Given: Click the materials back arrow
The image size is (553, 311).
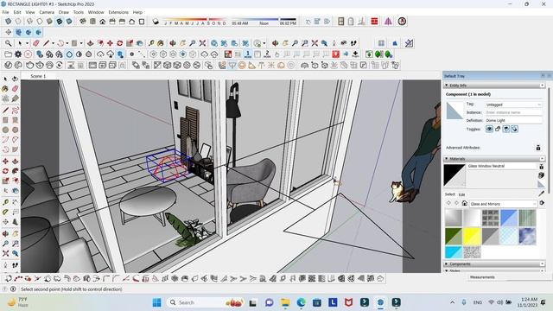Looking at the screenshot, I should click(449, 203).
